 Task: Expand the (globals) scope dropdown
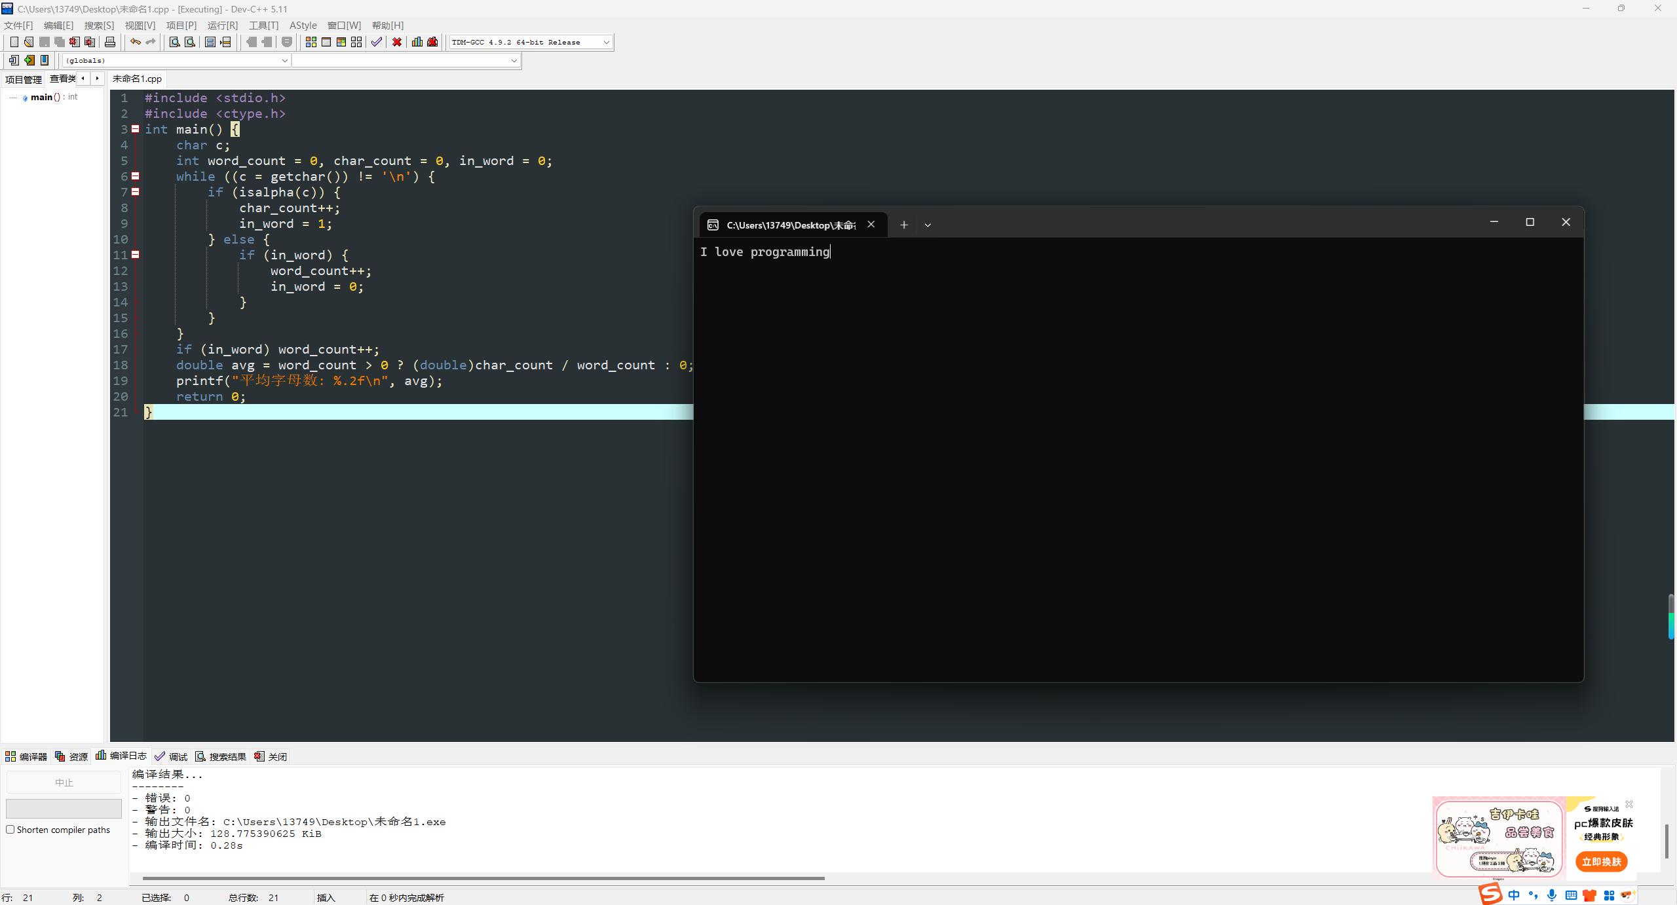tap(284, 60)
